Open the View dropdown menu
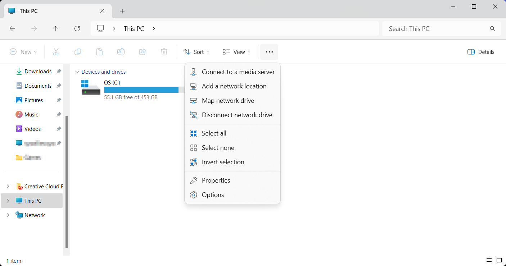 pos(236,52)
